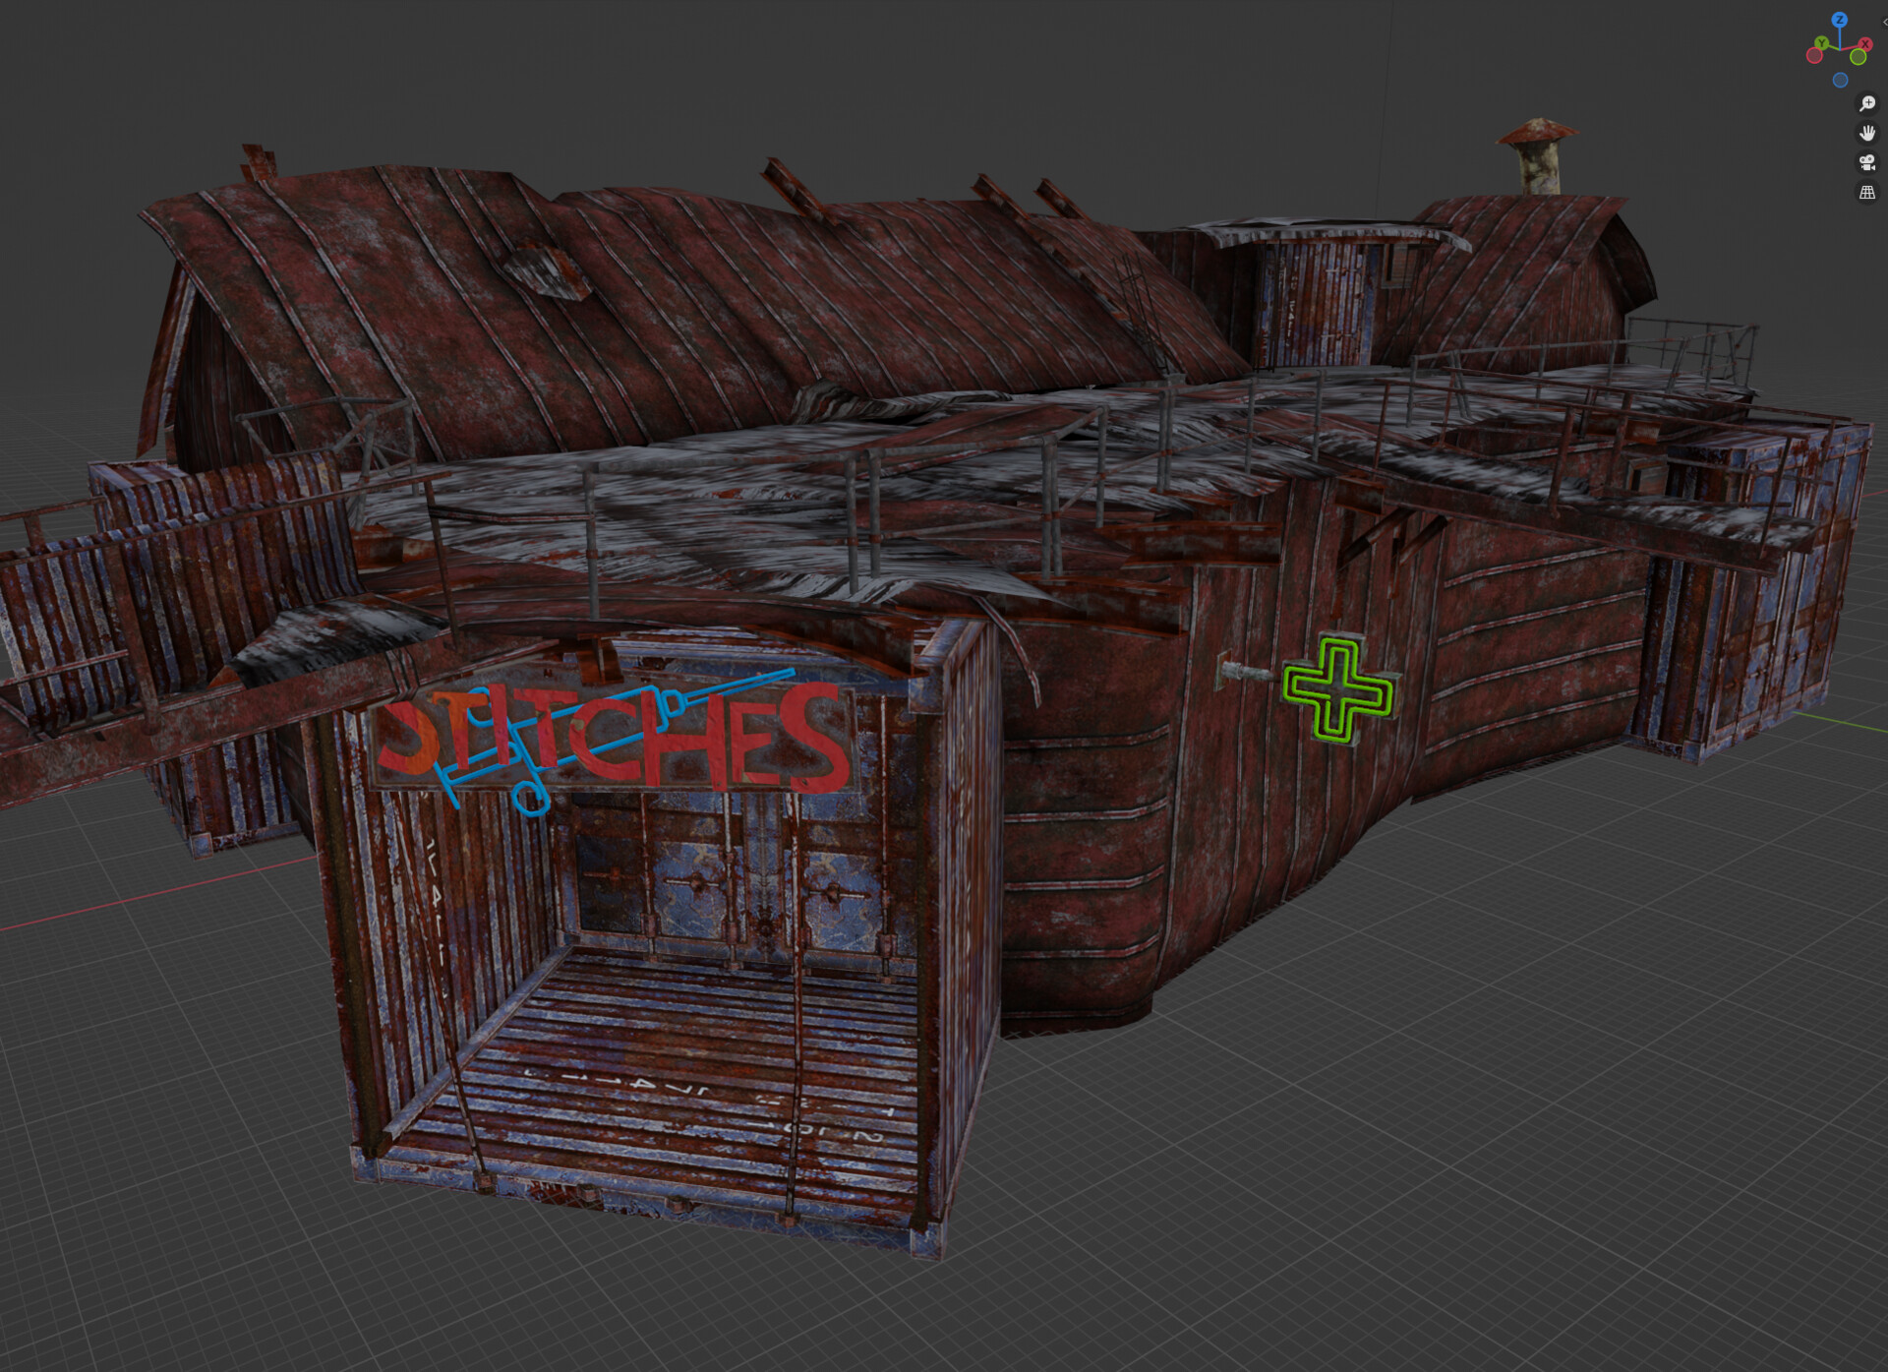The height and width of the screenshot is (1372, 1888).
Task: Select the Zoom magnifier icon in the viewport
Action: 1867,102
